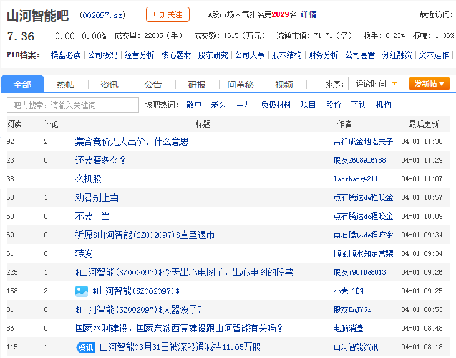This screenshot has height=358, width=456.
Task: Click the 发新帖 dropdown button
Action: pyautogui.click(x=429, y=83)
